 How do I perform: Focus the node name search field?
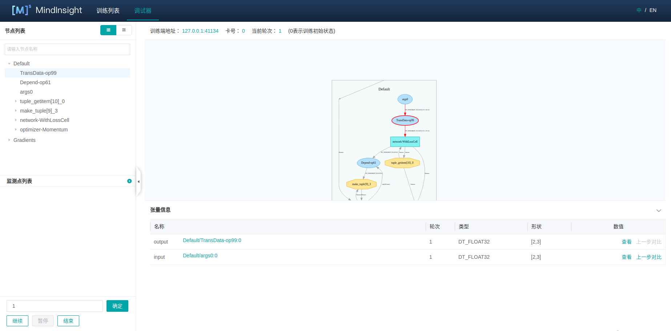pyautogui.click(x=67, y=49)
